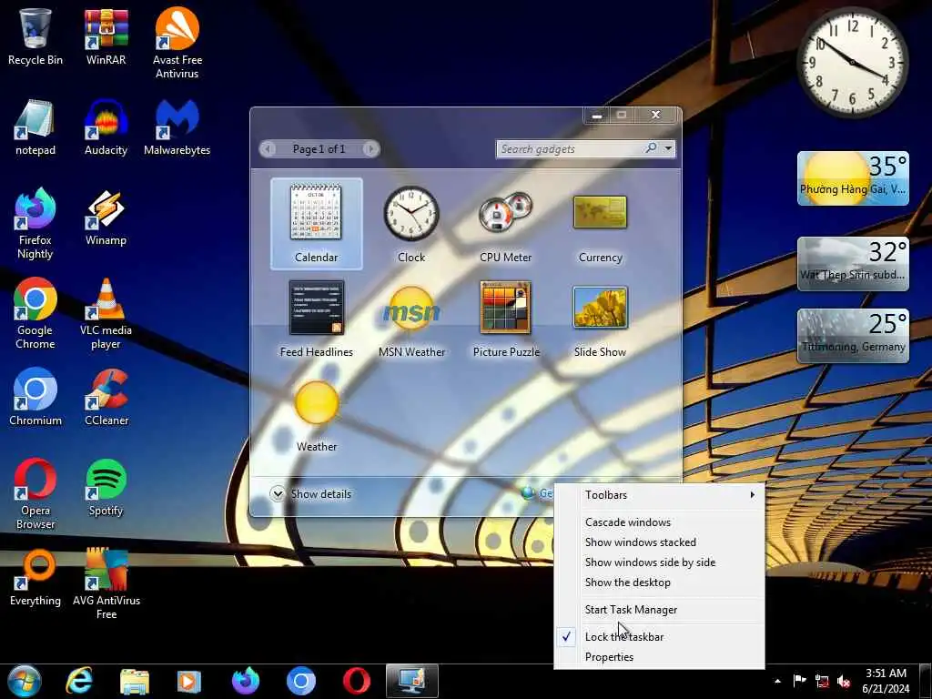Select the Weather gadget in gallery
932x699 pixels.
click(x=316, y=415)
